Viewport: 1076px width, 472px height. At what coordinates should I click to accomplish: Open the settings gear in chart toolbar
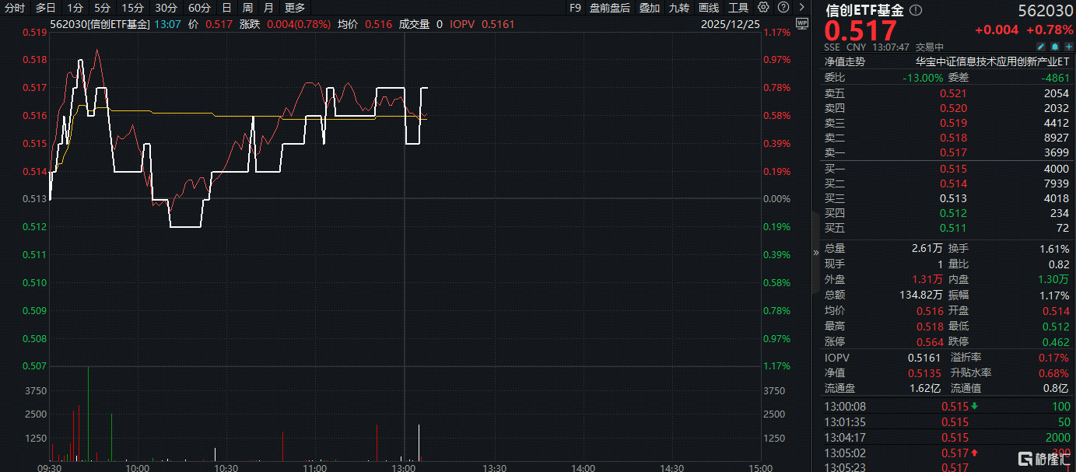click(x=763, y=8)
